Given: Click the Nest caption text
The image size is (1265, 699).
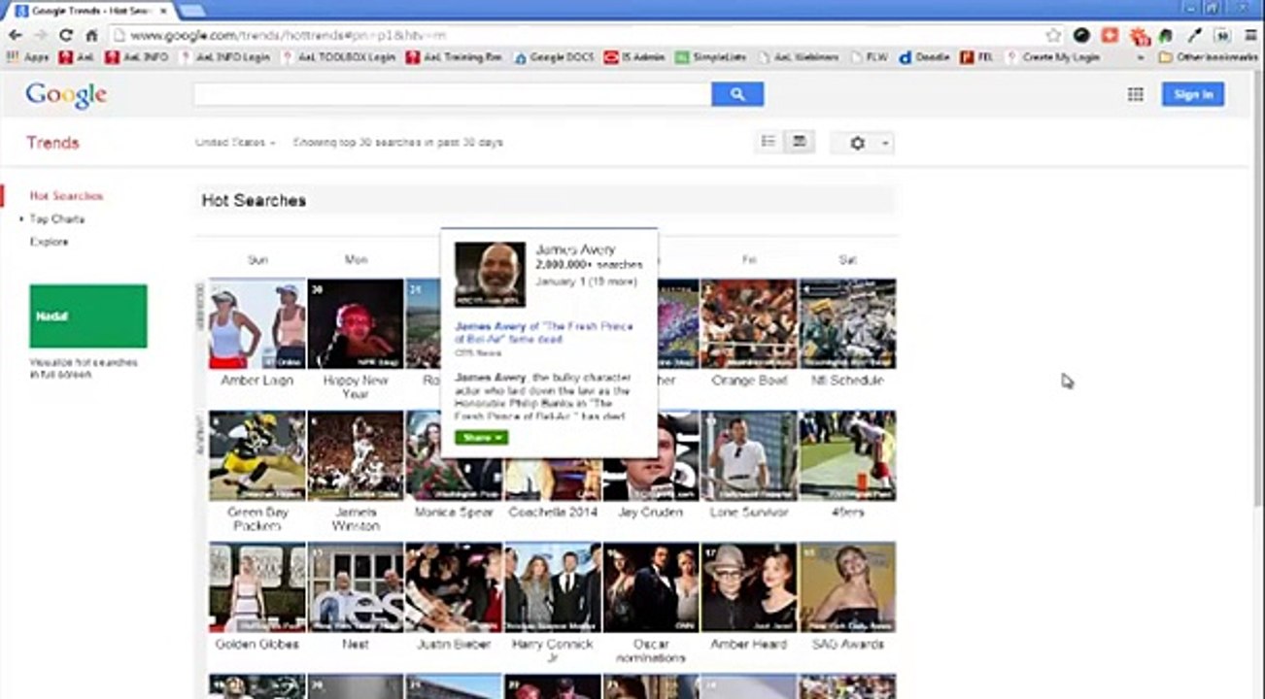Looking at the screenshot, I should (x=356, y=645).
